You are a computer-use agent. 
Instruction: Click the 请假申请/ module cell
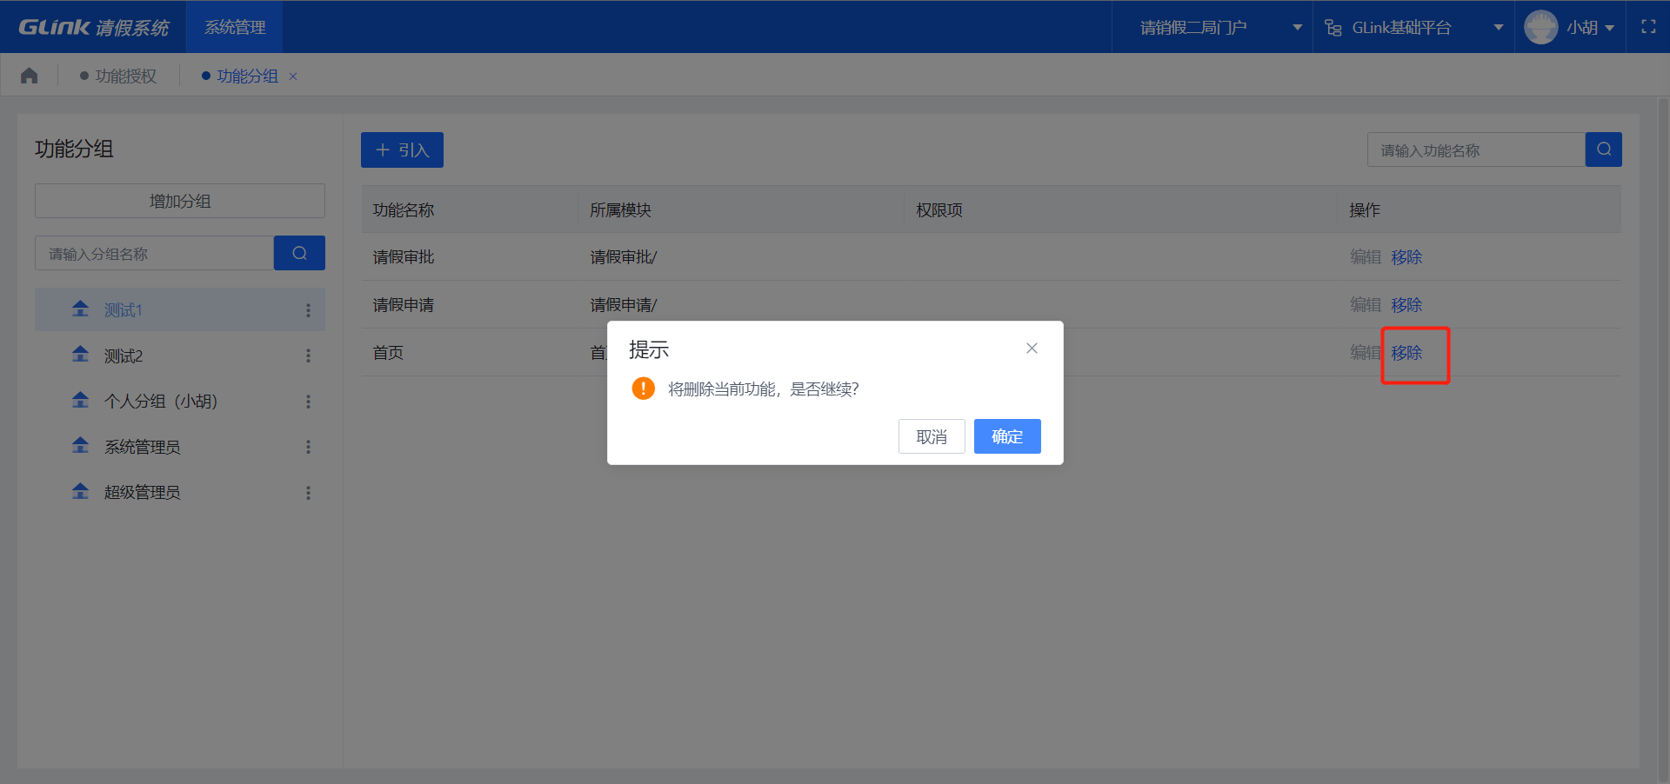tap(624, 305)
